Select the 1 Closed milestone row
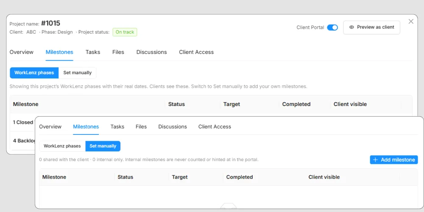 coord(23,122)
